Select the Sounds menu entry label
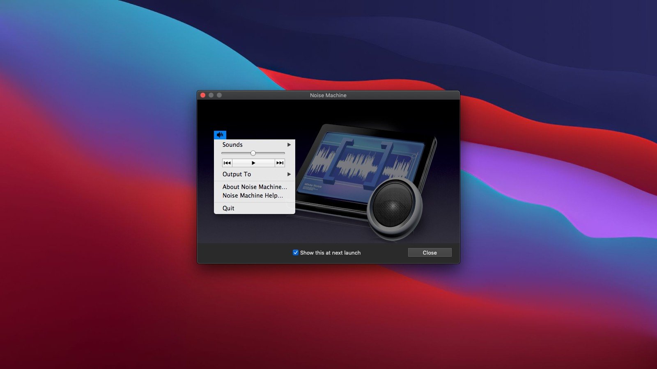 tap(232, 145)
